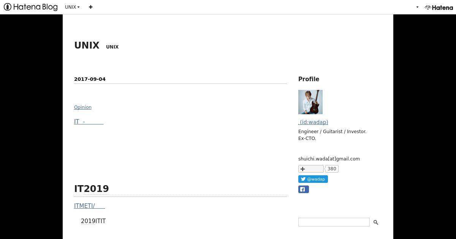
Task: Click the plus icon in top bar
Action: tap(90, 7)
